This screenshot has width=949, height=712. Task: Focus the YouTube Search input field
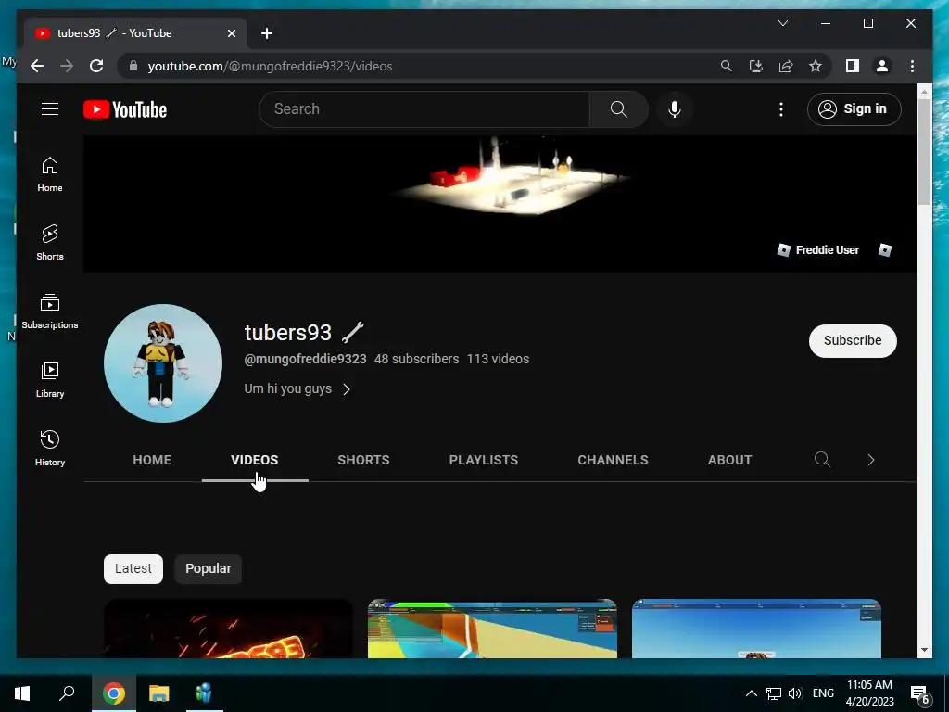pos(424,109)
